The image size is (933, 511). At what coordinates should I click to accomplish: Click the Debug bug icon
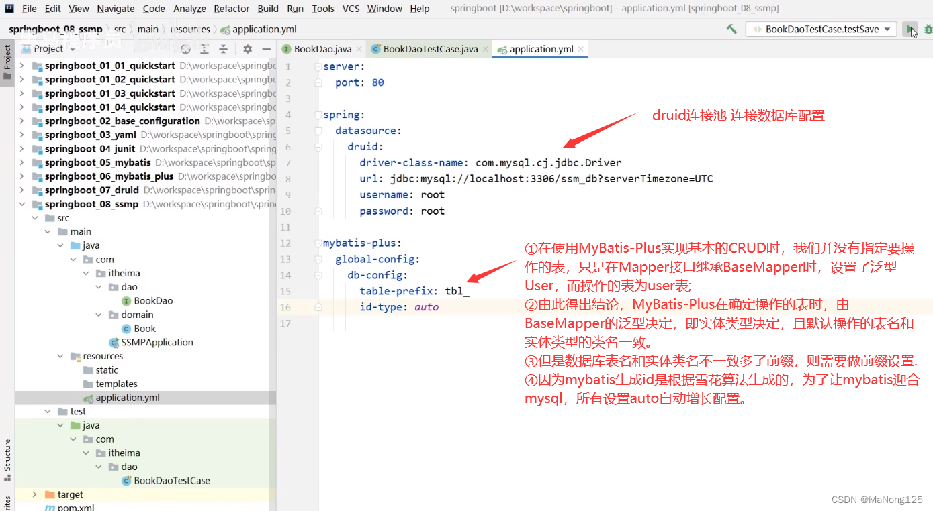pyautogui.click(x=928, y=29)
